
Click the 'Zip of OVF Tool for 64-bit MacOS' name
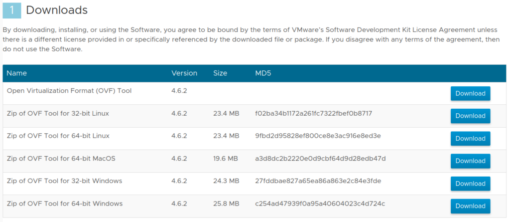pos(61,159)
